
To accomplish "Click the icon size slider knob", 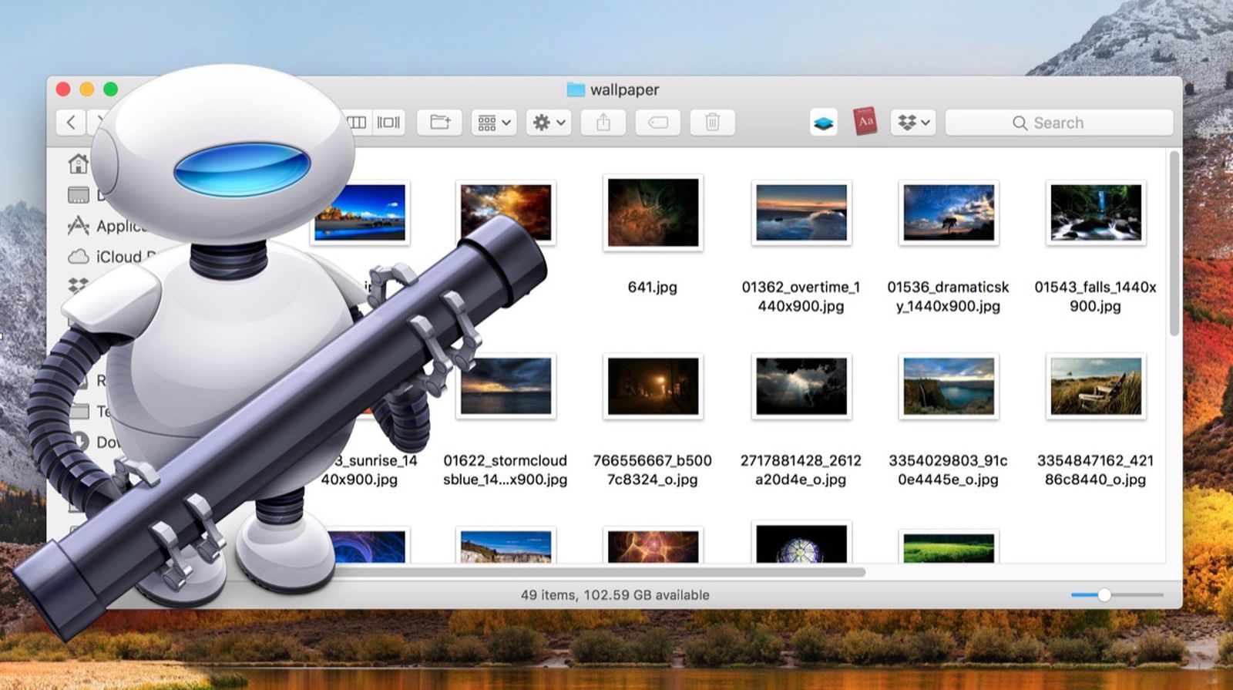I will tap(1104, 594).
